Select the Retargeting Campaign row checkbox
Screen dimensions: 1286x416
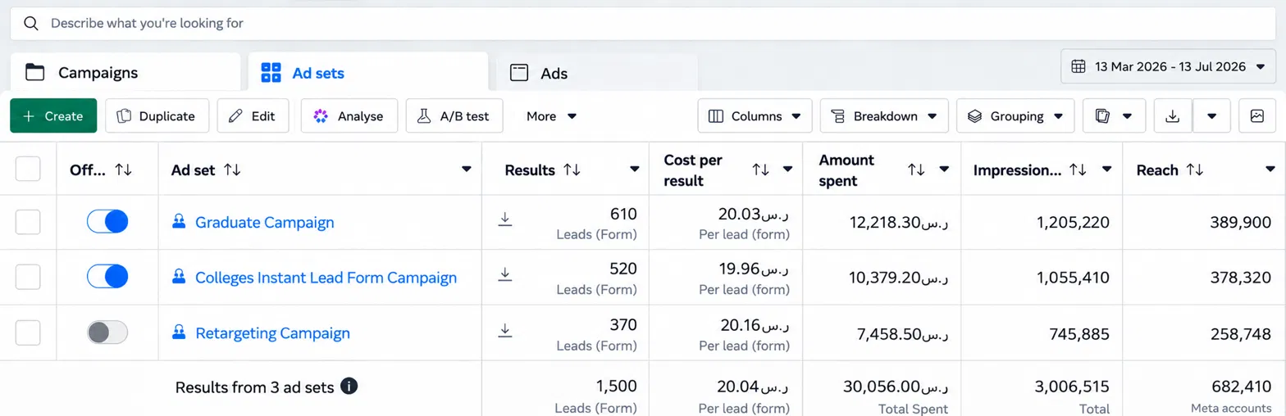28,332
